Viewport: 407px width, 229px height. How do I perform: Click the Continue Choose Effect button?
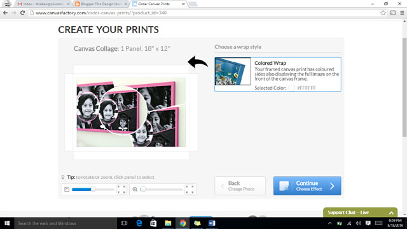pos(307,186)
